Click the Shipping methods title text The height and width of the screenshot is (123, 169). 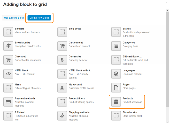tap(79, 112)
